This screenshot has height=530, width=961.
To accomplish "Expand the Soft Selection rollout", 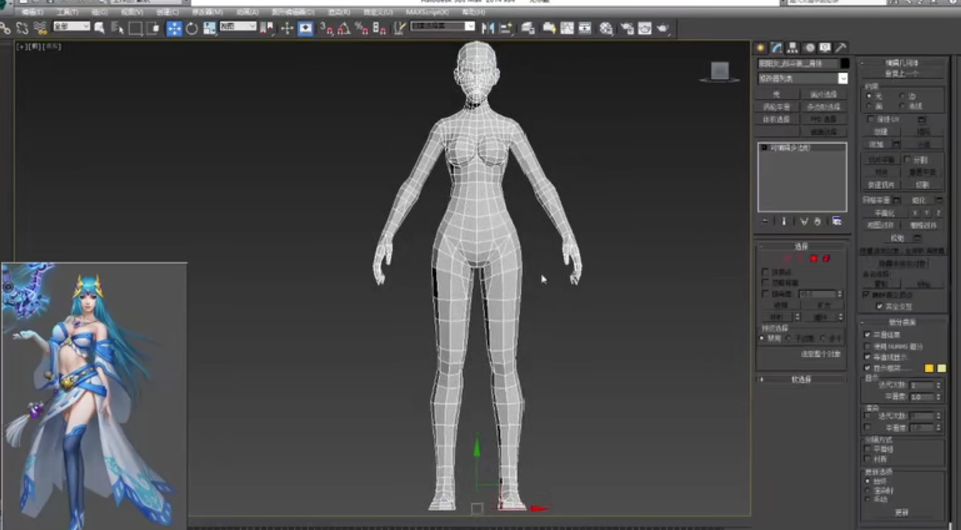I will click(801, 379).
